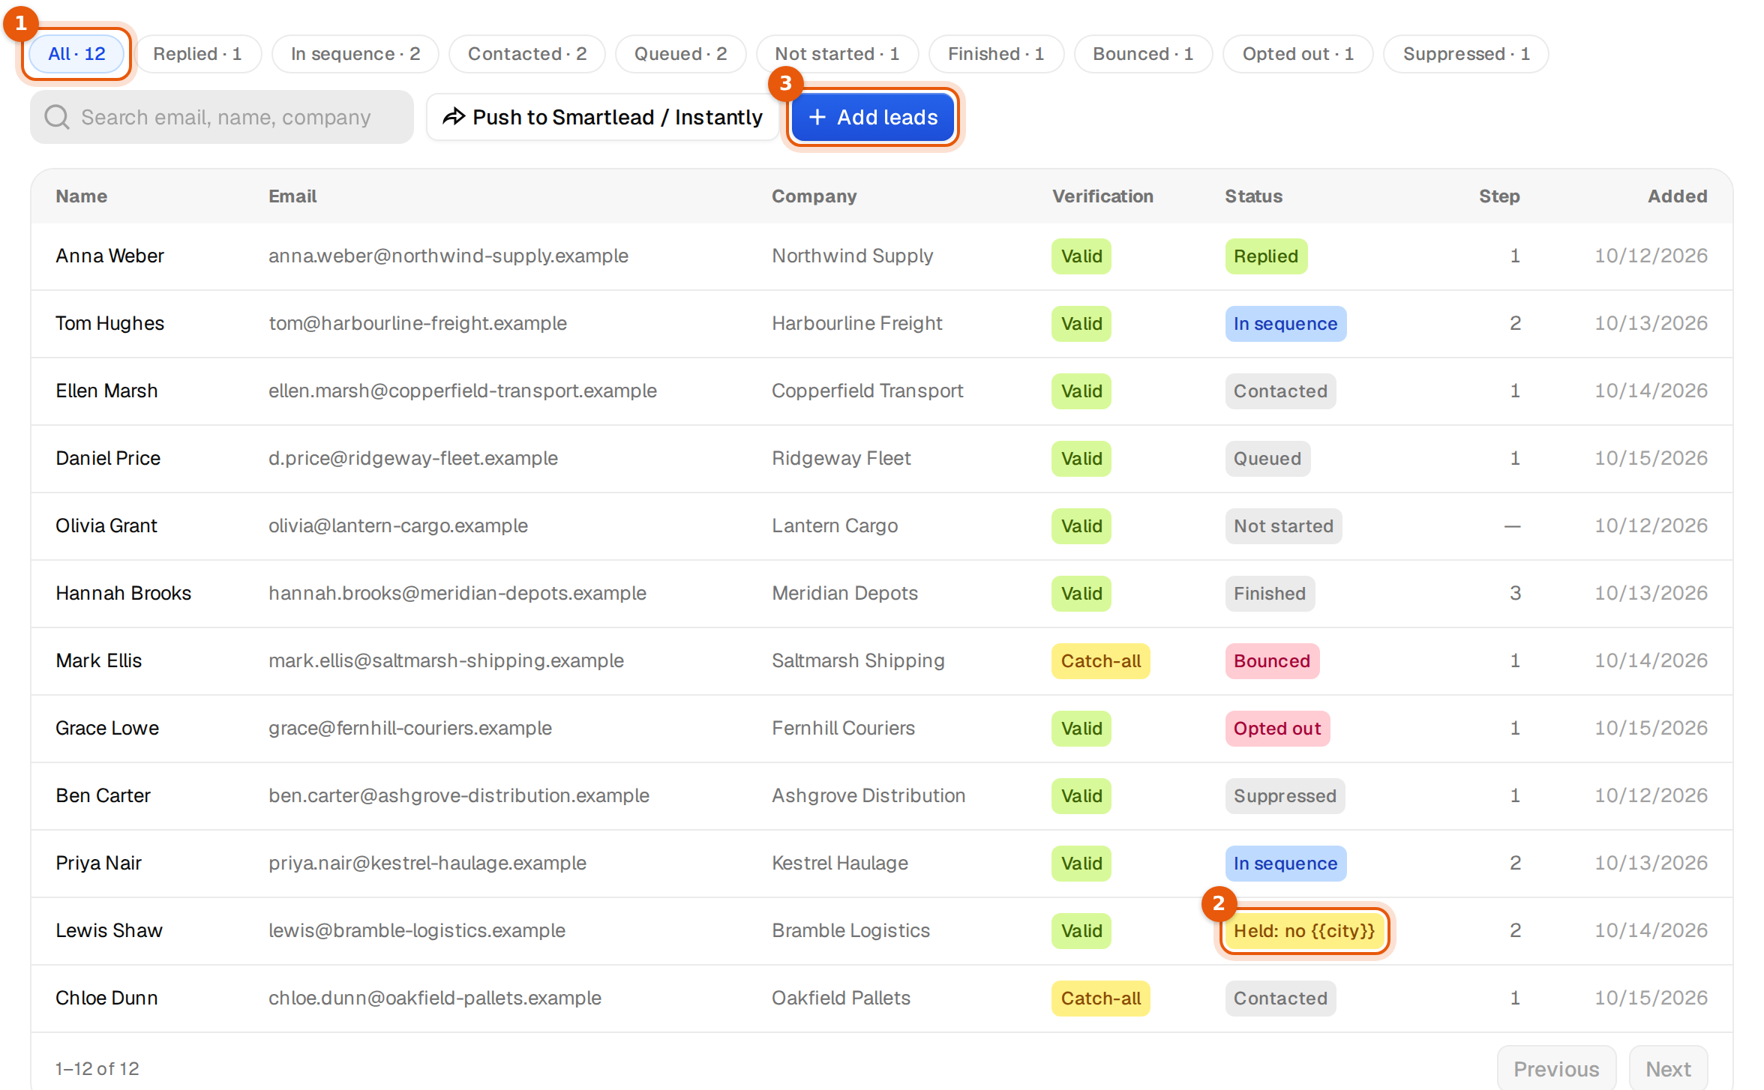View Suppressed · 1 leads
Screen dimensions: 1764x1090
pyautogui.click(x=1466, y=54)
